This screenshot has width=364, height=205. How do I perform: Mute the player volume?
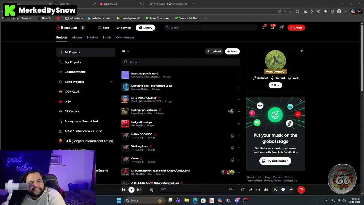point(266,190)
